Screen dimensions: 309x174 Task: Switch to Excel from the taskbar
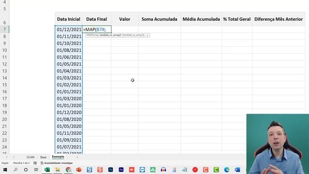(x=47, y=170)
